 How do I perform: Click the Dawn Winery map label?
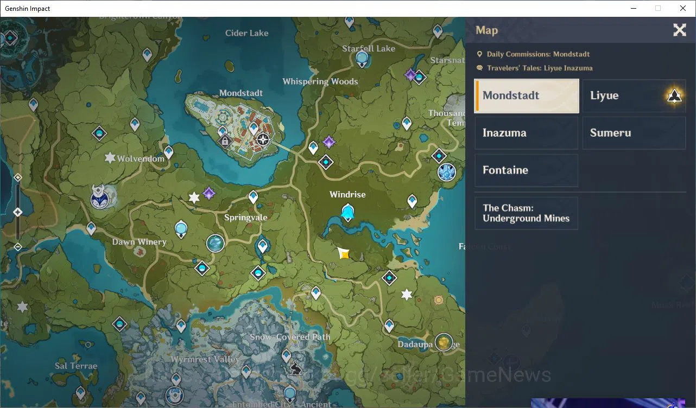[x=139, y=242]
